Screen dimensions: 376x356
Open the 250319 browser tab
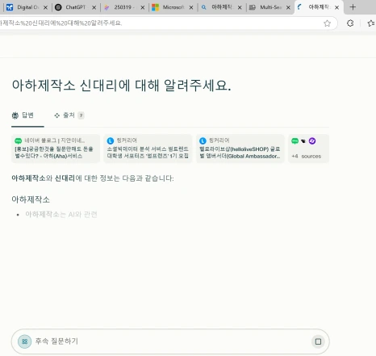pyautogui.click(x=123, y=7)
